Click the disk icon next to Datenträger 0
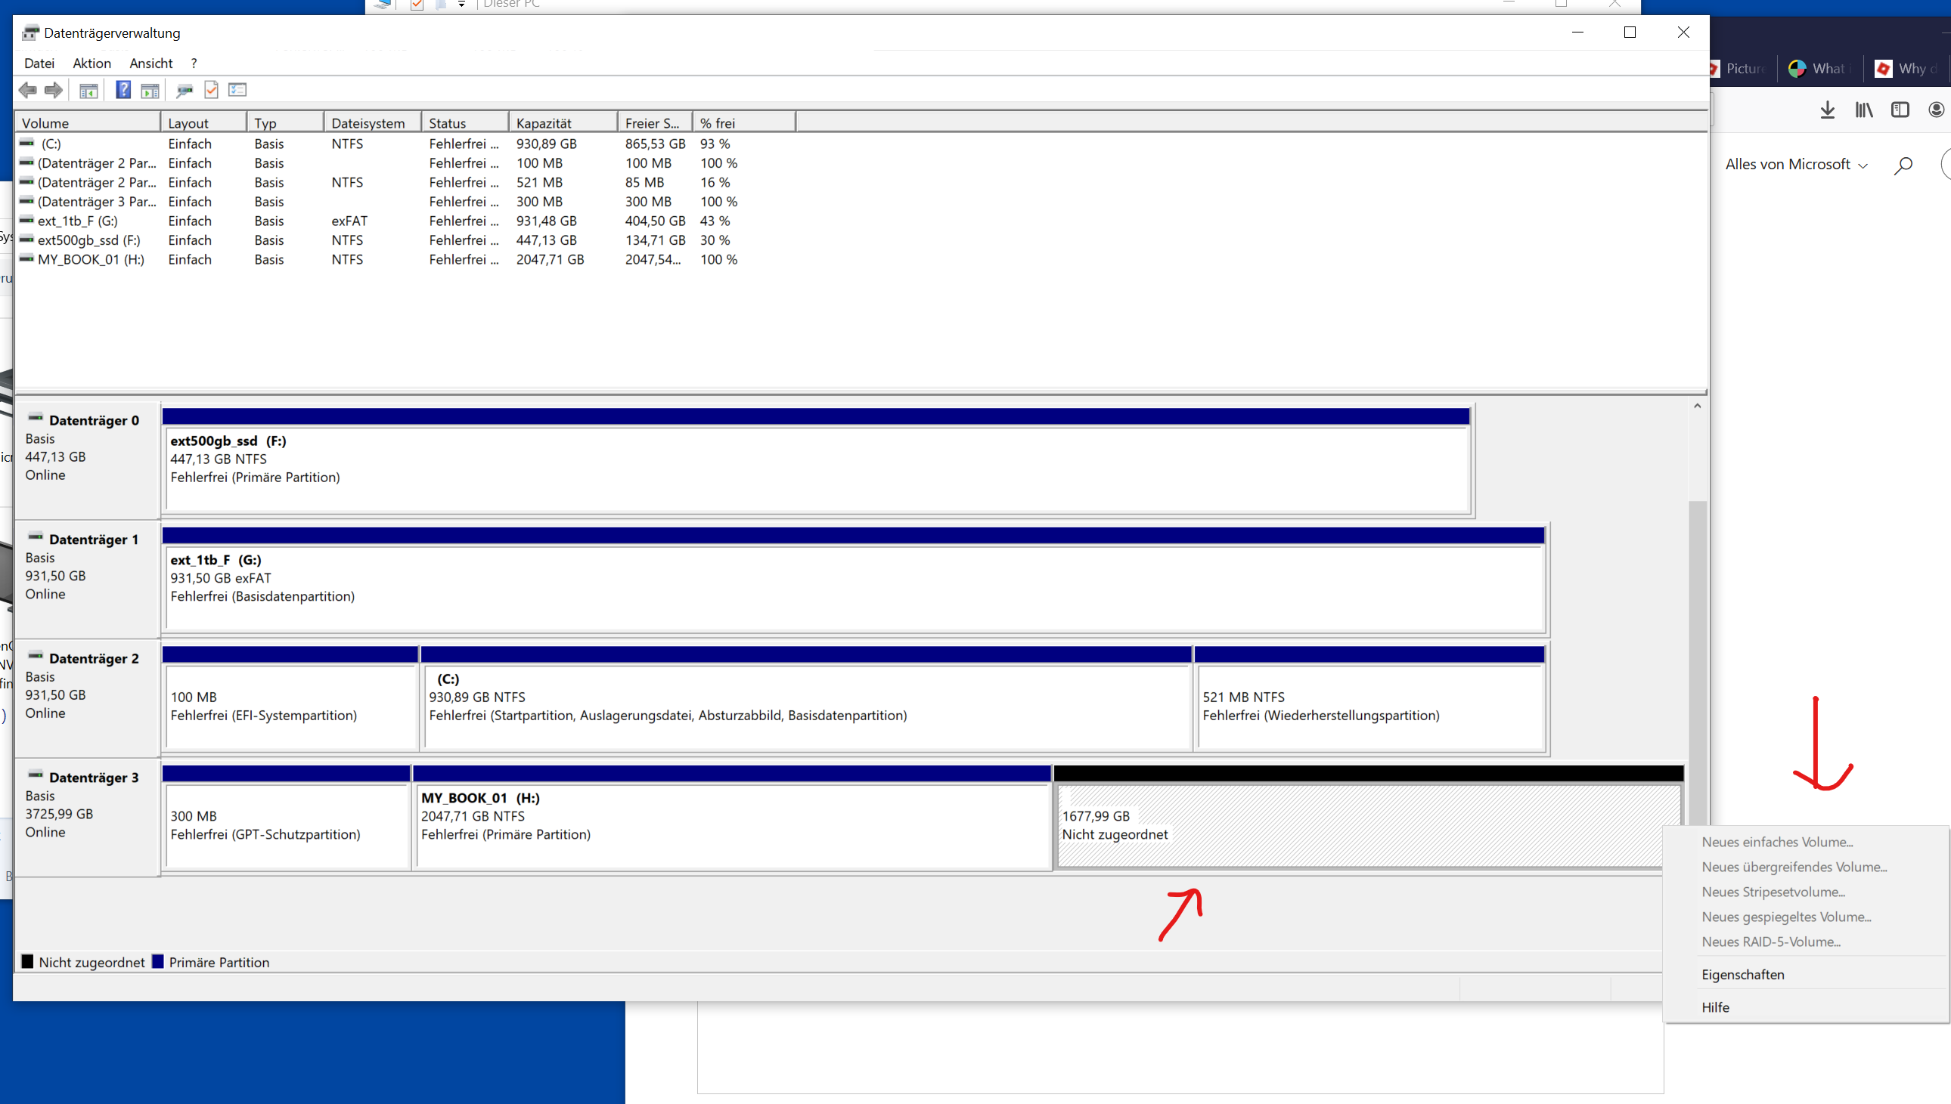 click(x=35, y=419)
